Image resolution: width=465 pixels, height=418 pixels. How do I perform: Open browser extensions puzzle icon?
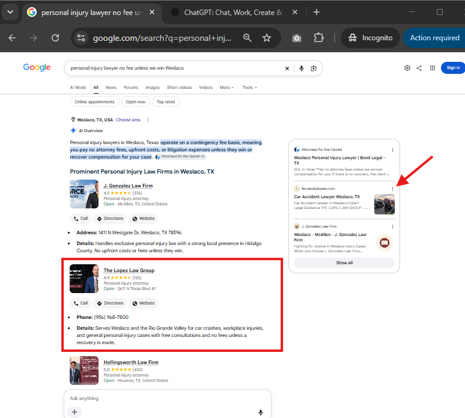click(x=318, y=38)
